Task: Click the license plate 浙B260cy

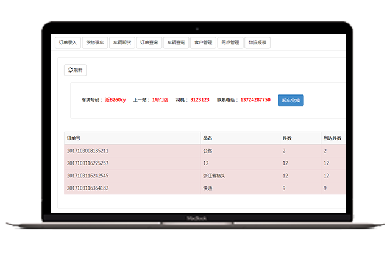Action: 115,99
